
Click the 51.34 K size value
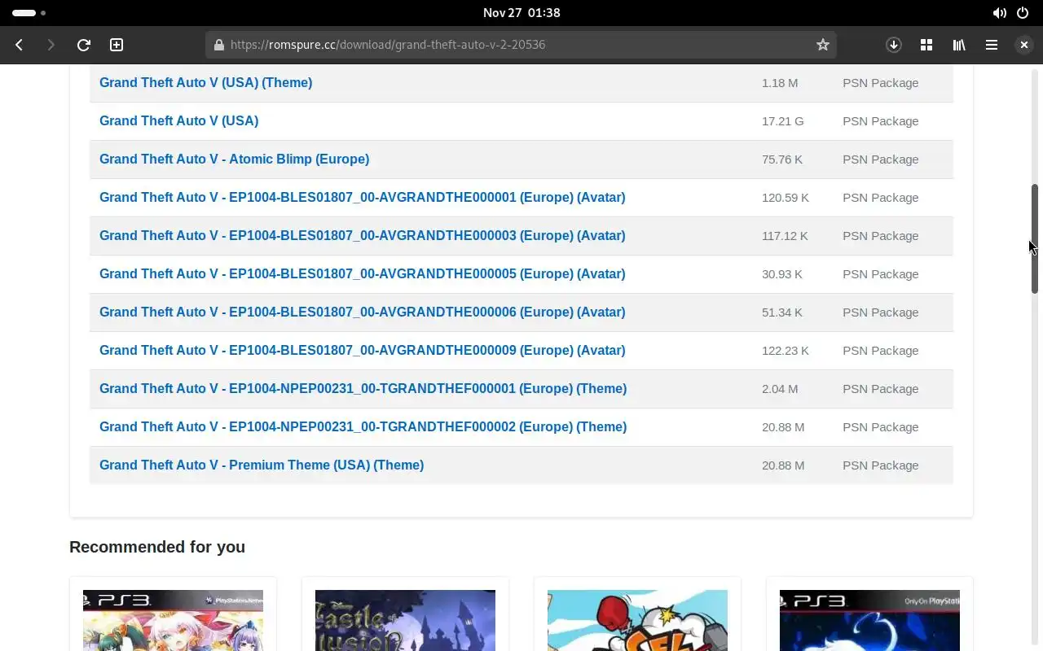pyautogui.click(x=782, y=312)
